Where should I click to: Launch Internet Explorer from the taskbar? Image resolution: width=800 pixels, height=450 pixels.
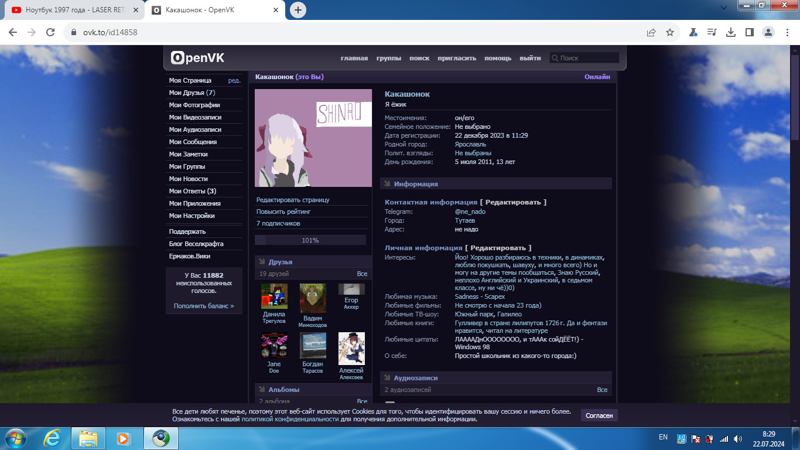[x=52, y=438]
